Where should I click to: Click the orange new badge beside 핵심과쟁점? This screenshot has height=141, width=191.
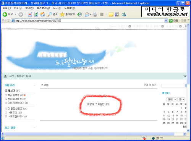(x=24, y=95)
